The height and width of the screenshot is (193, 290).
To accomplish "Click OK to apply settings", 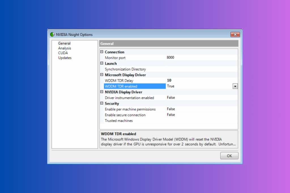I will click(229, 155).
